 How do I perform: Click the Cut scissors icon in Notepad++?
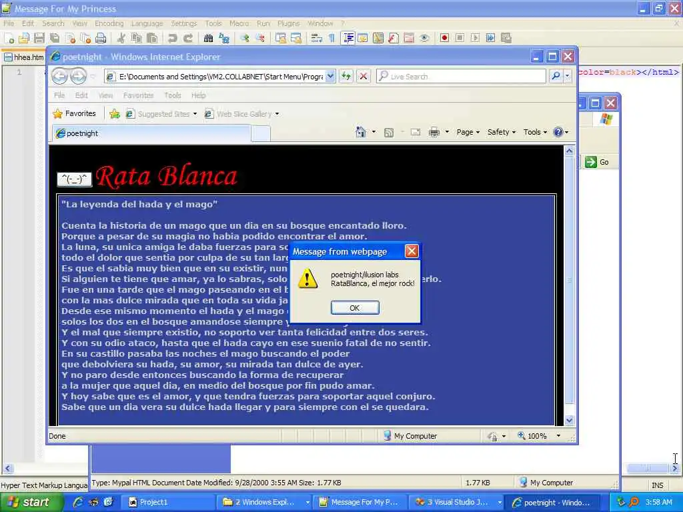coord(121,38)
